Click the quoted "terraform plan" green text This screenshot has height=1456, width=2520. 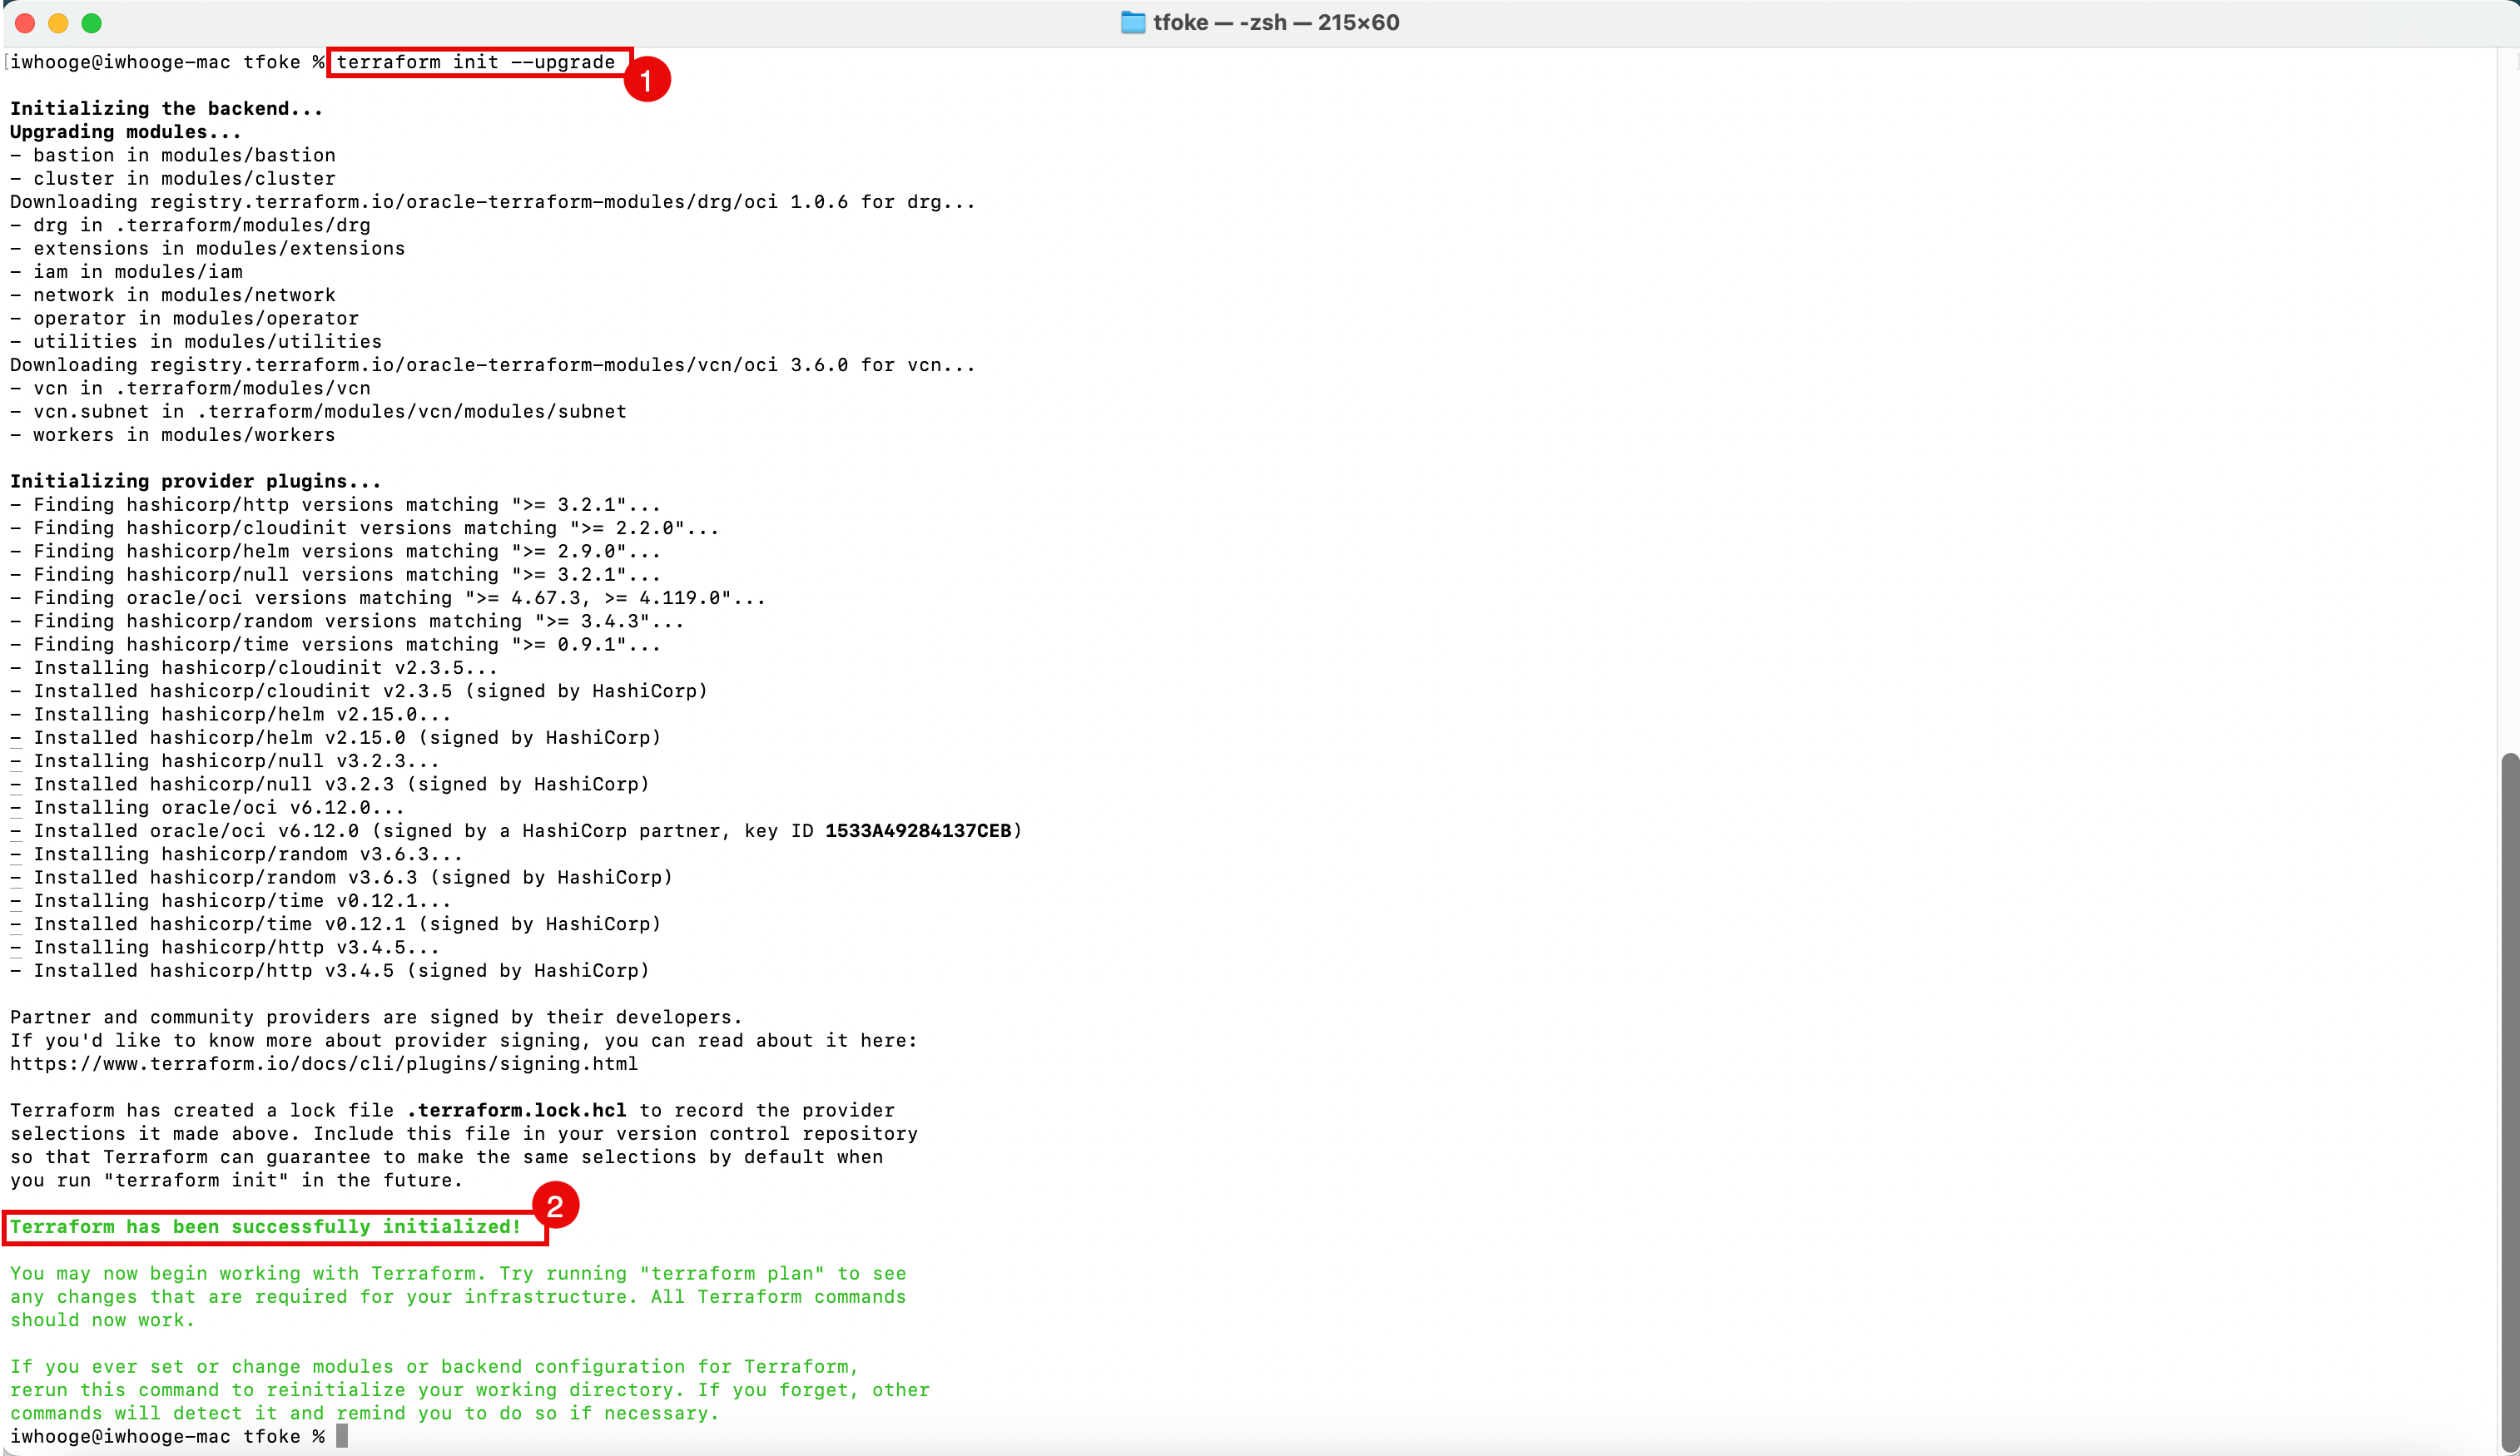(732, 1273)
